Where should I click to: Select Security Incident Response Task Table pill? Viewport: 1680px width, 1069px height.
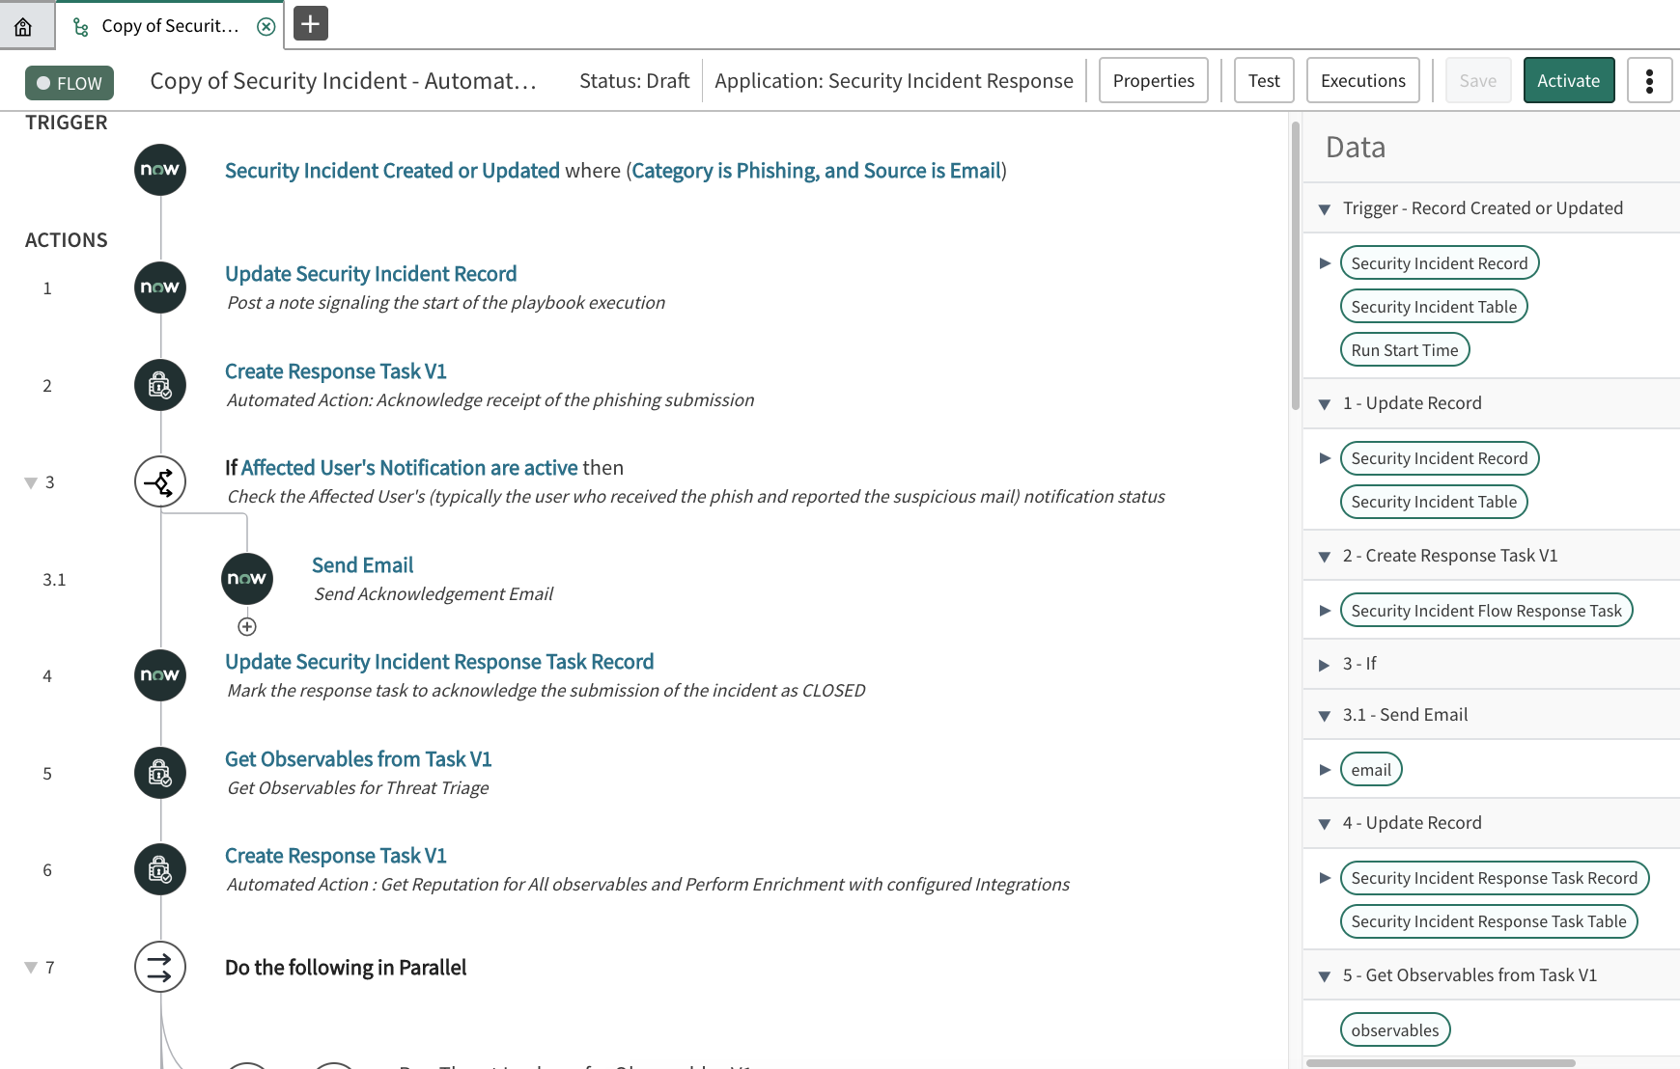1489,921
